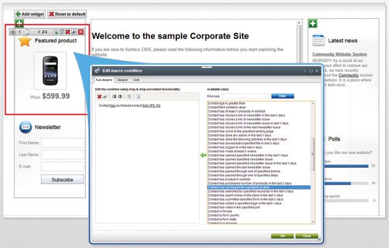The image size is (389, 248).
Task: Click the green plus icon above Latest news
Action: click(313, 24)
